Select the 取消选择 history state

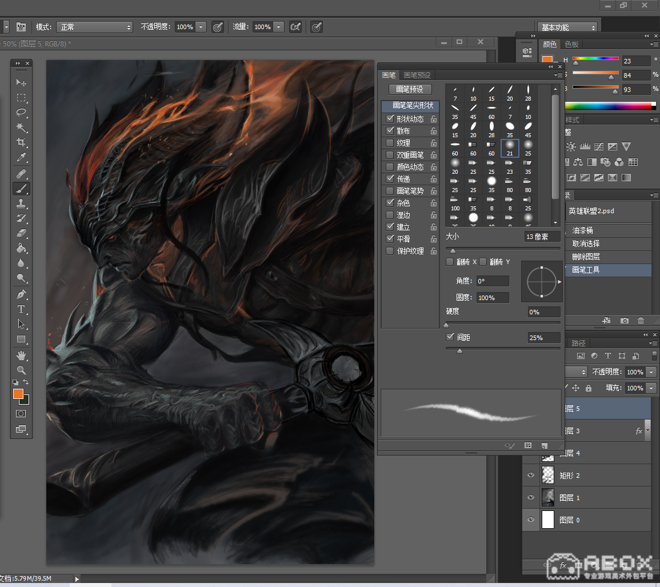click(x=608, y=243)
